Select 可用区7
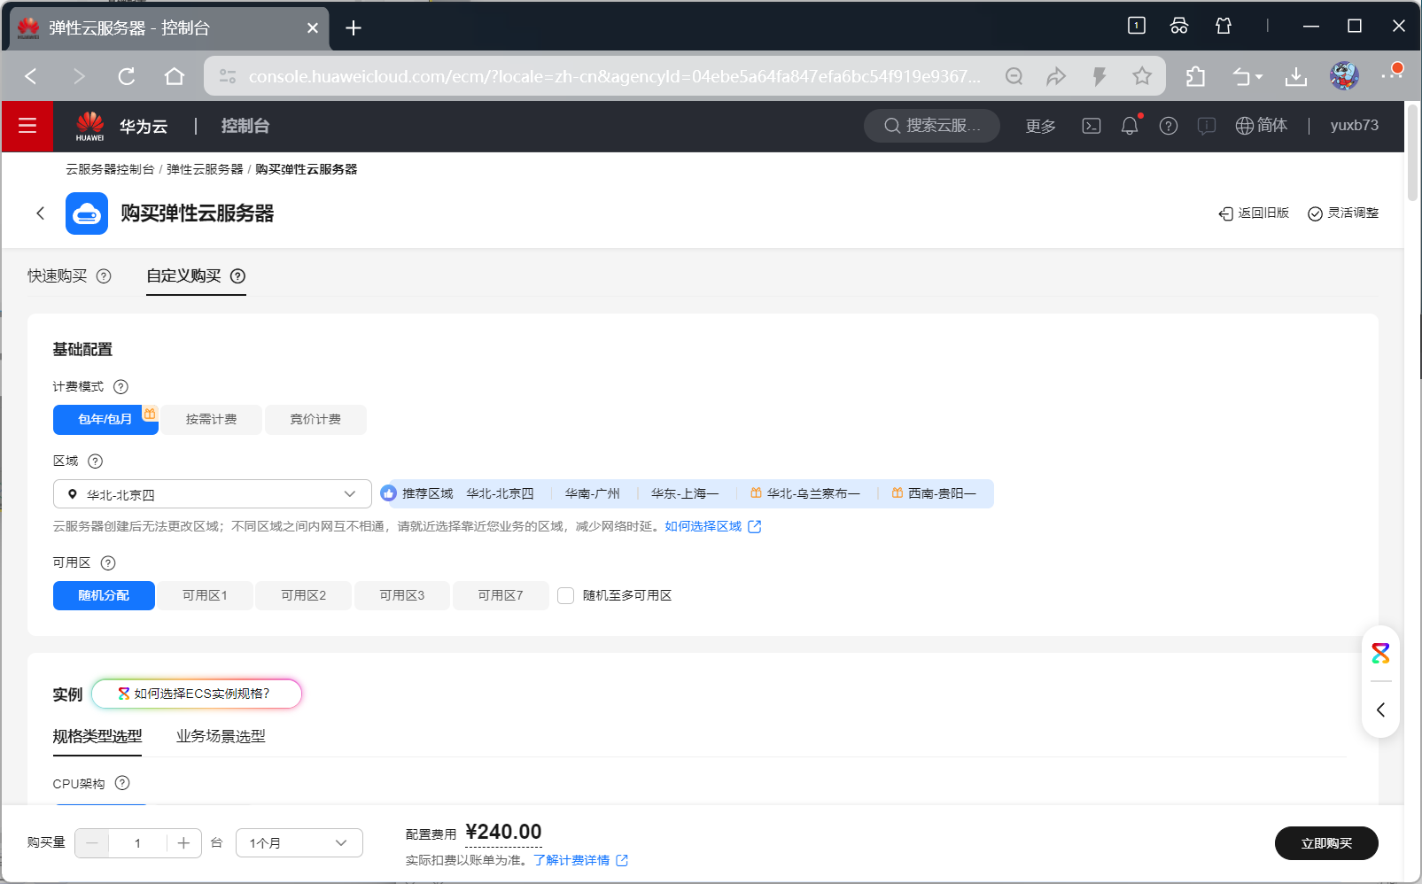Screen dimensions: 1422x884 pos(501,596)
